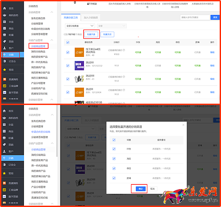The width and height of the screenshot is (221, 207).
Task: Collapse 分销产品管理 section chevron in lower screenshot
Action: pos(52,143)
